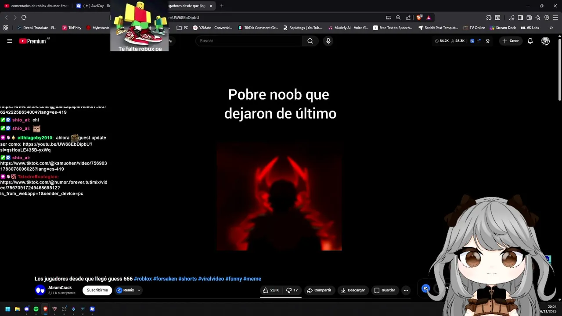Open the Brave music playlist icon

[512, 18]
